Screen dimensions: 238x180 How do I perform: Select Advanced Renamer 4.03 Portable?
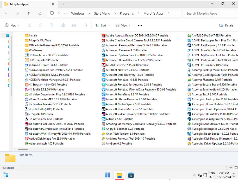pyautogui.click(x=124, y=50)
